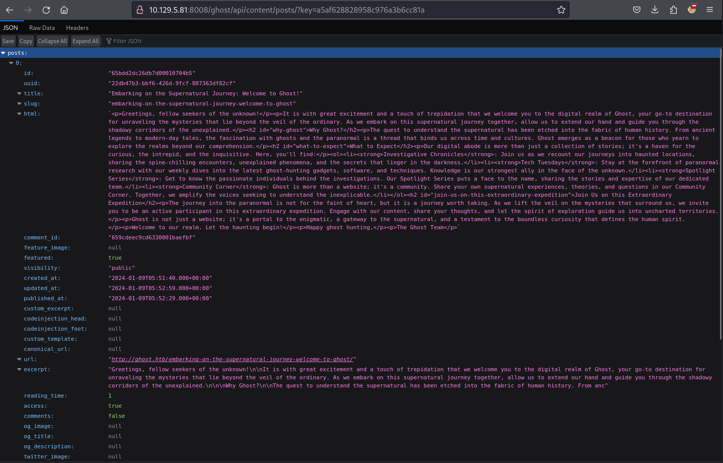Viewport: 723px width, 463px height.
Task: Open the ghost.htb post URL link
Action: tap(232, 359)
